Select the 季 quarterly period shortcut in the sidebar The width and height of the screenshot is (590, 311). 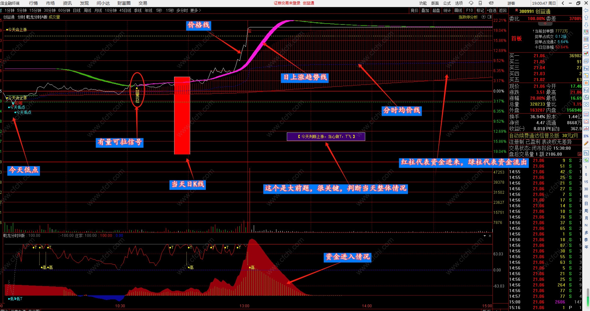click(586, 240)
